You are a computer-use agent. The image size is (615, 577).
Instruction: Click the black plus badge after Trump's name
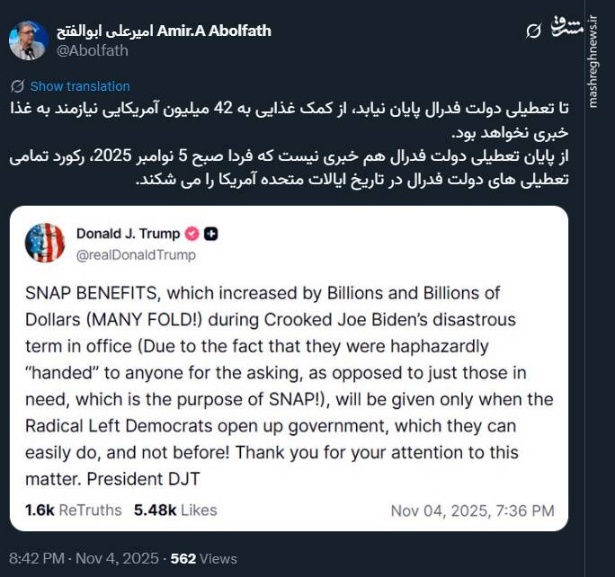(211, 235)
